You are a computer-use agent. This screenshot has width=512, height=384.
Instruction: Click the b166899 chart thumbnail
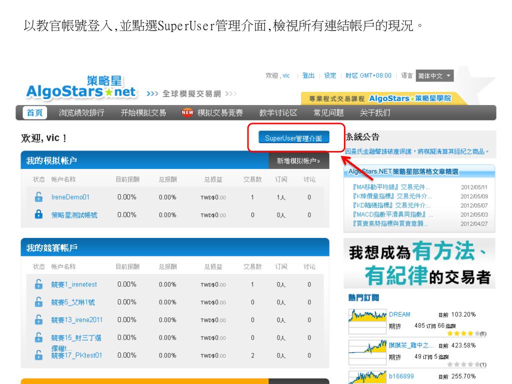[x=367, y=377]
